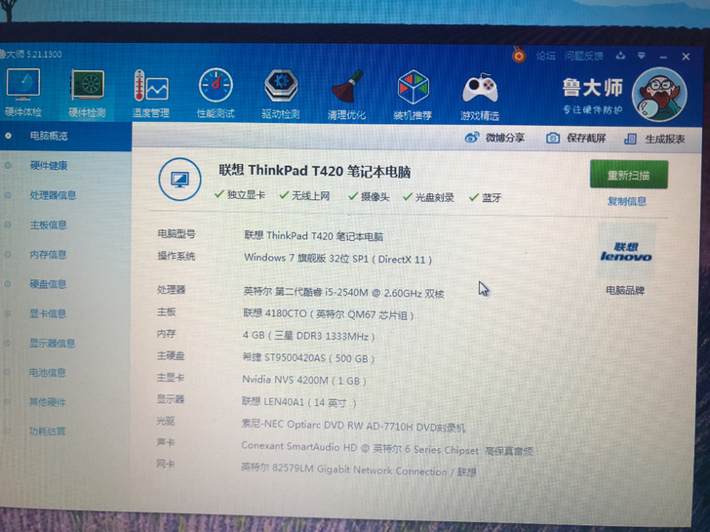
Task: Click the Nvidia NVS 4200M value
Action: pos(304,380)
